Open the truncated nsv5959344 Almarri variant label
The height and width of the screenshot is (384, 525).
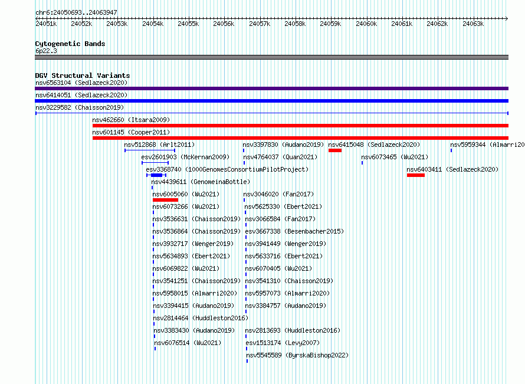tap(487, 145)
